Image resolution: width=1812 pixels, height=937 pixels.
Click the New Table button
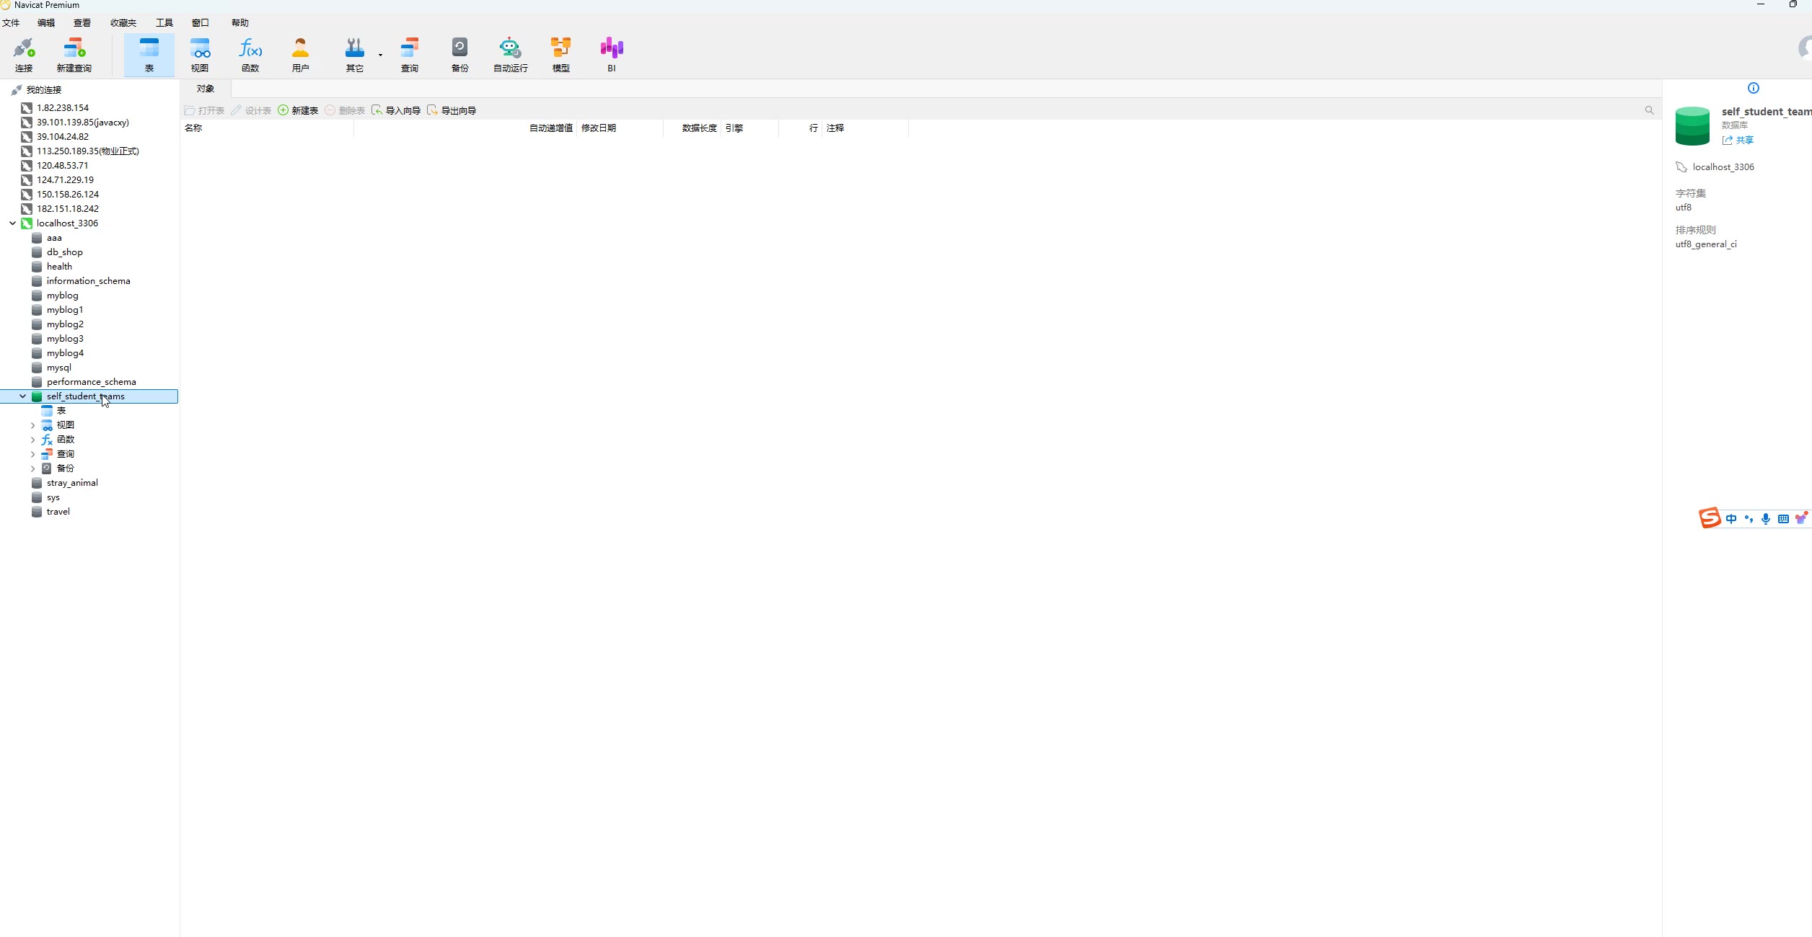(x=298, y=110)
